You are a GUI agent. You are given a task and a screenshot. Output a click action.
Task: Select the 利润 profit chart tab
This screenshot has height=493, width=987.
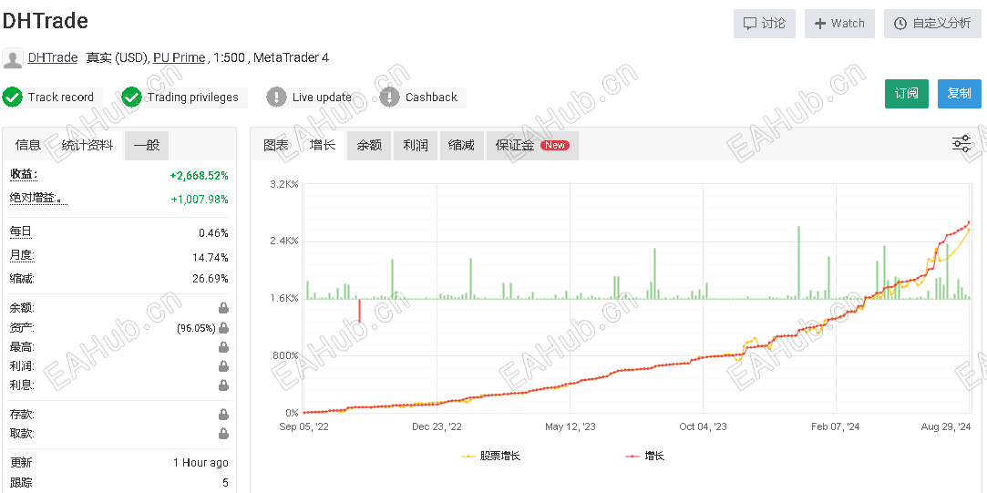pos(416,146)
